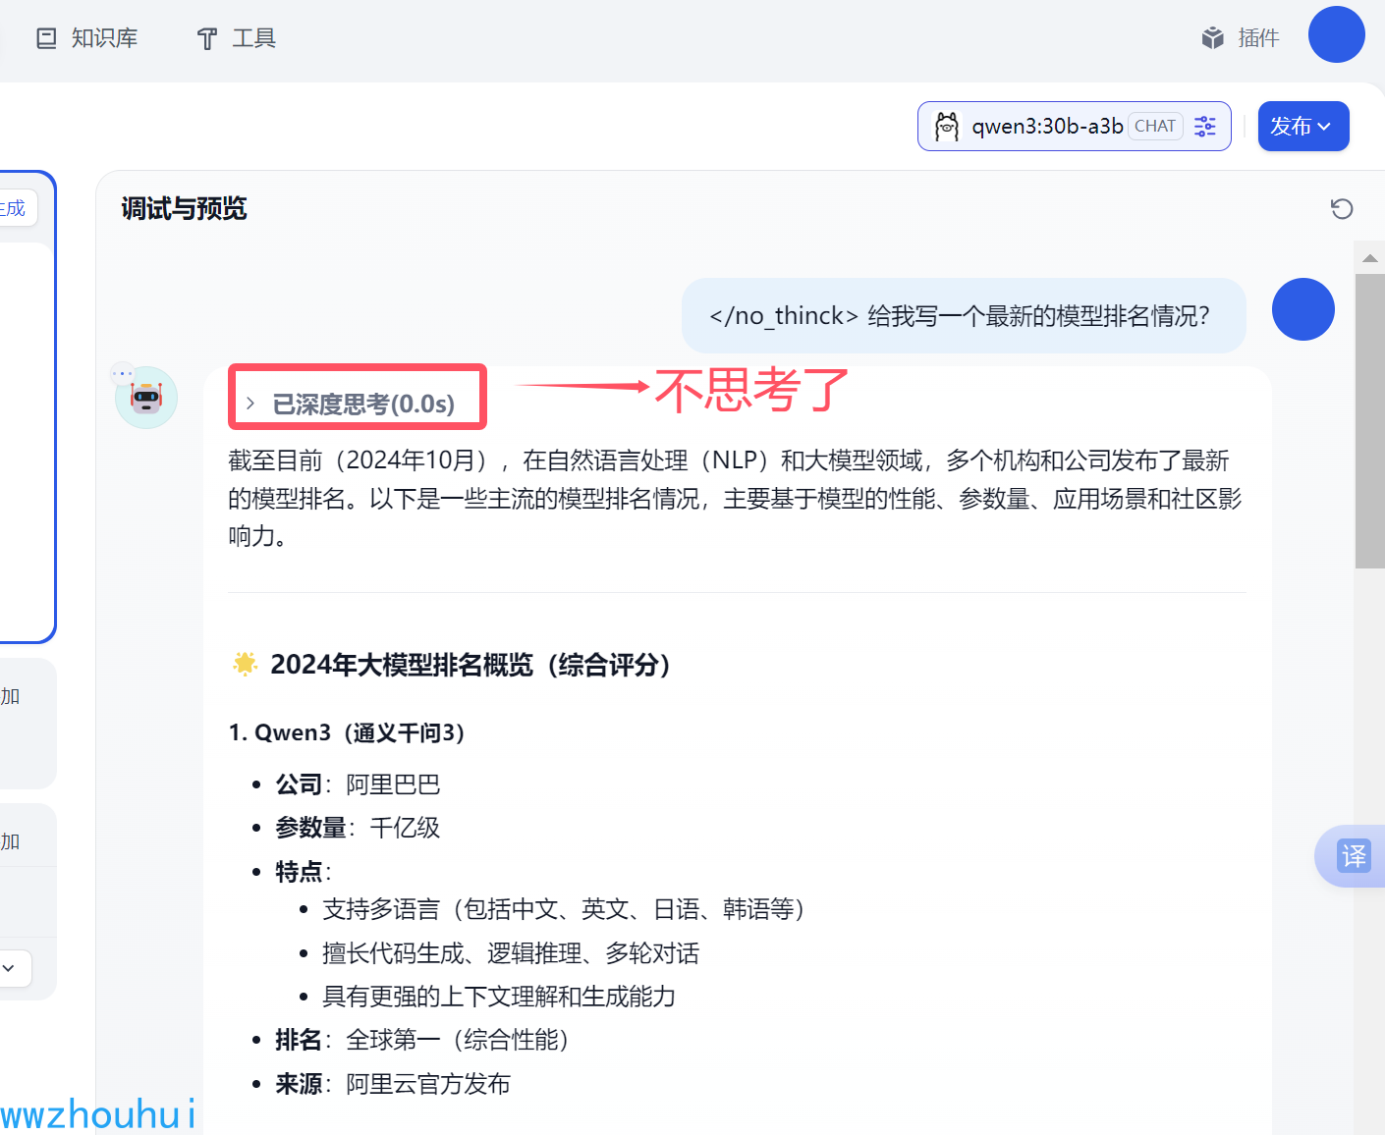This screenshot has height=1135, width=1385.
Task: Click the line 公司：阿里巴巴
Action: point(358,784)
